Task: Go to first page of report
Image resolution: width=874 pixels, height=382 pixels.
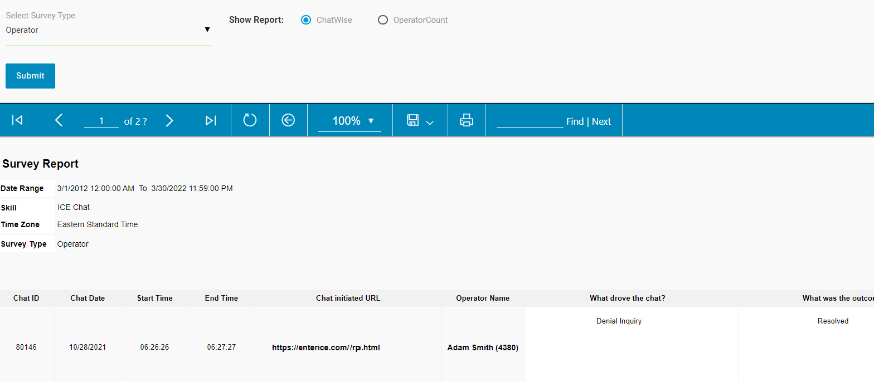Action: pyautogui.click(x=17, y=120)
